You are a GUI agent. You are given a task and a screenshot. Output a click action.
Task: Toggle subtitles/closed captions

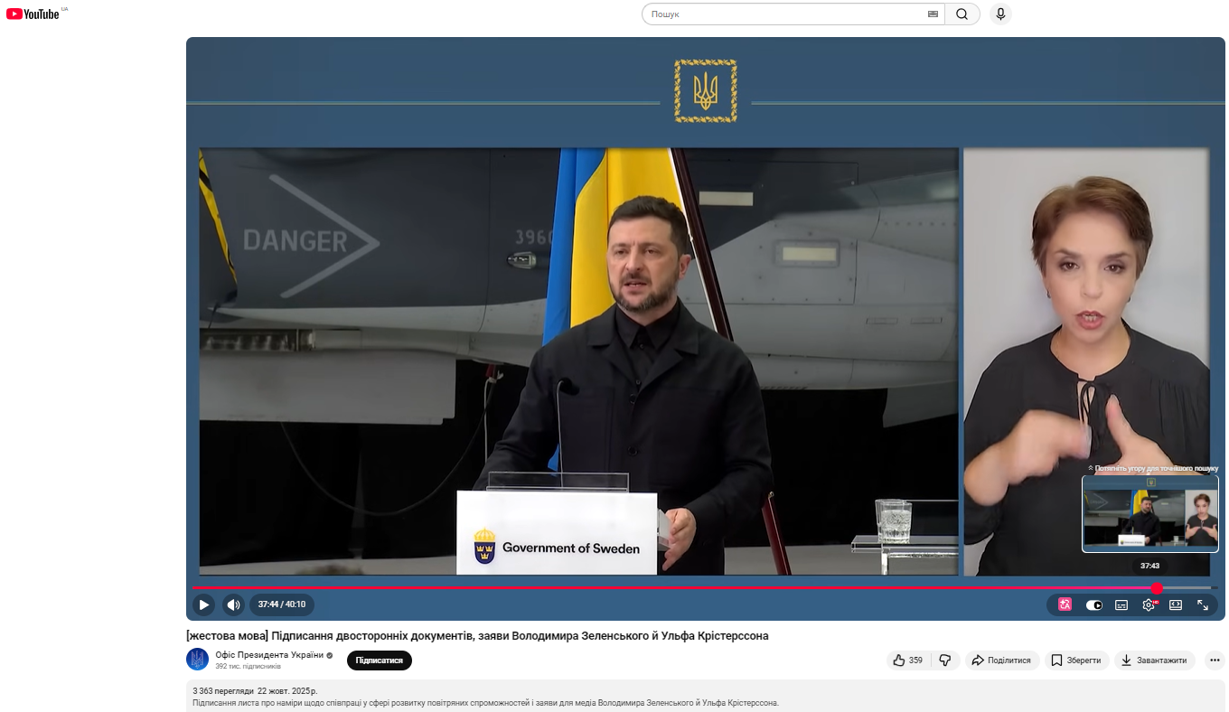[x=1121, y=604]
